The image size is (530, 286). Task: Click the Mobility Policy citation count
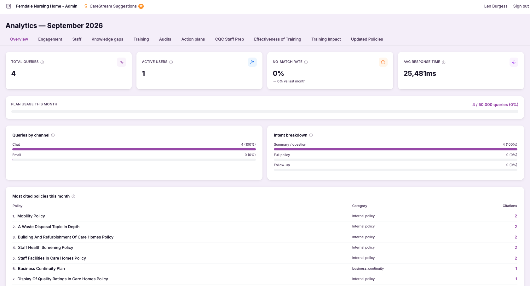pyautogui.click(x=516, y=216)
